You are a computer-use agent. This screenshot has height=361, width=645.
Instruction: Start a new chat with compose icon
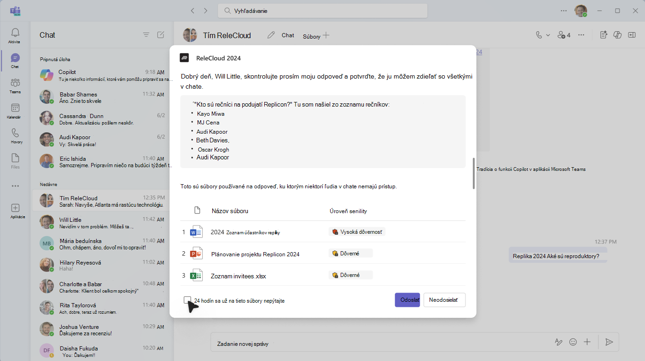click(x=161, y=35)
